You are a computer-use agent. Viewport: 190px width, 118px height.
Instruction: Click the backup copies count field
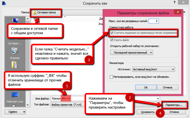point(154,21)
